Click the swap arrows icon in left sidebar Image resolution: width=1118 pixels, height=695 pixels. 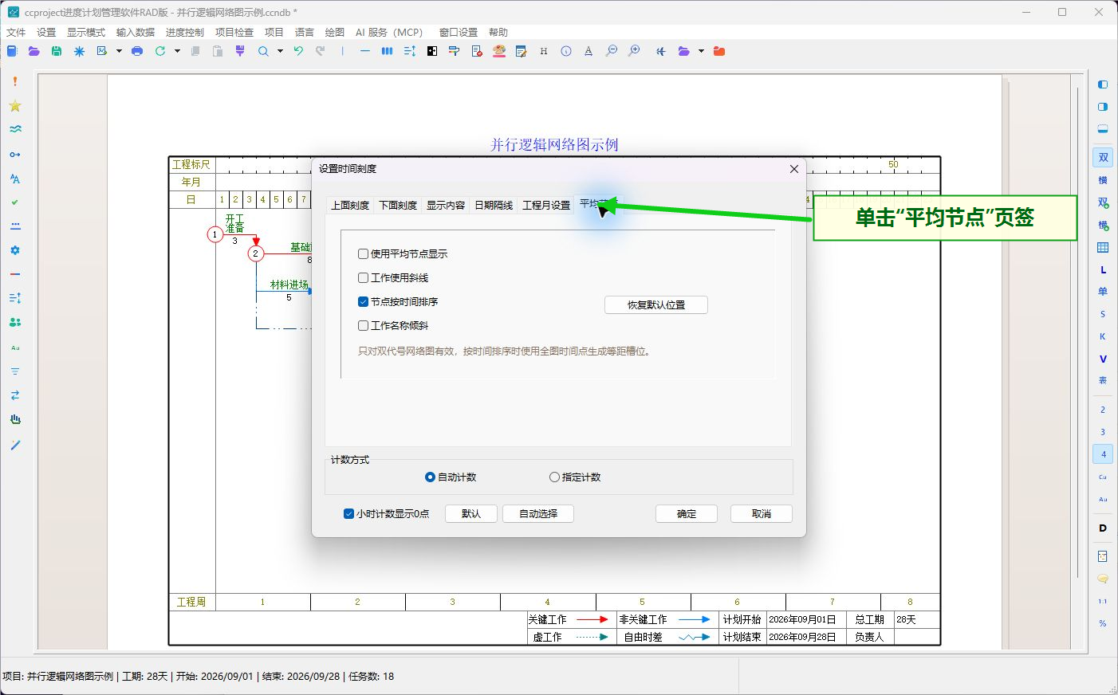click(14, 395)
